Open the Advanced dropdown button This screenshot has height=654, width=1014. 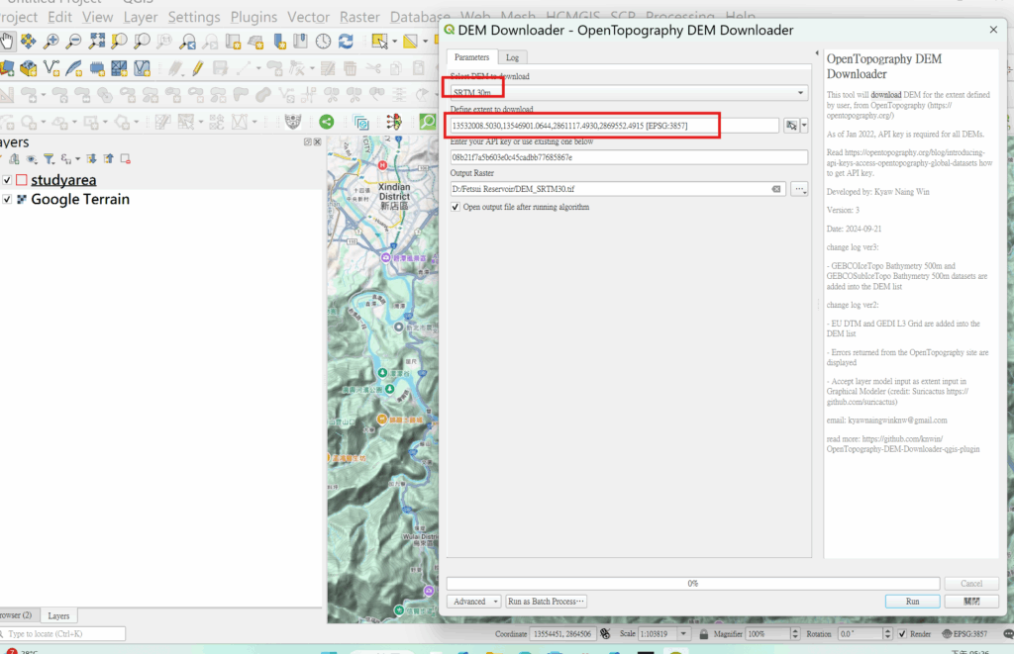(474, 602)
